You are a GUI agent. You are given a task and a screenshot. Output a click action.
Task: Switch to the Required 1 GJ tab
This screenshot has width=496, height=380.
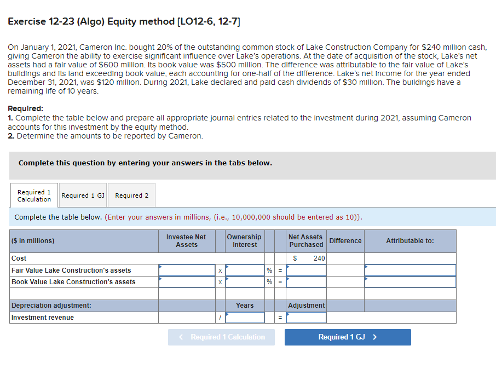tap(82, 195)
